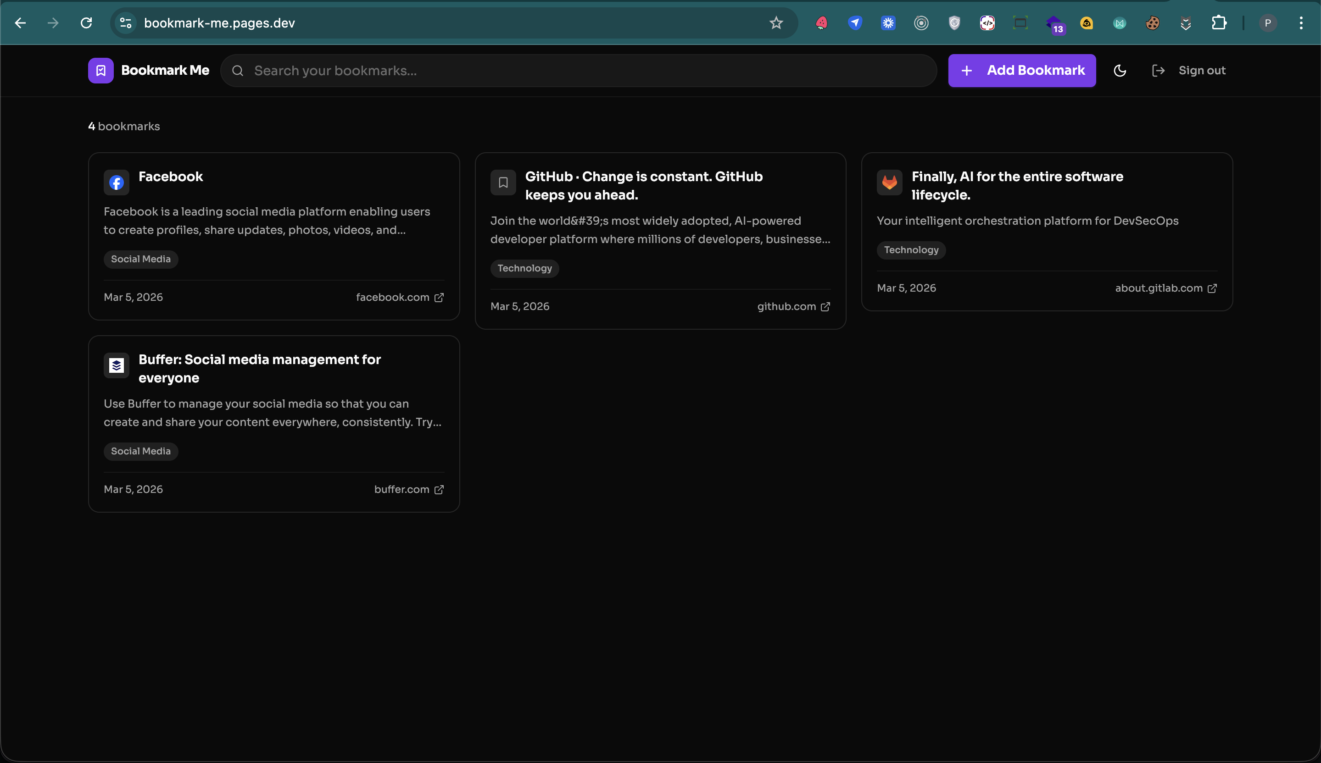
Task: Open Chrome's three-dot menu
Action: (x=1300, y=23)
